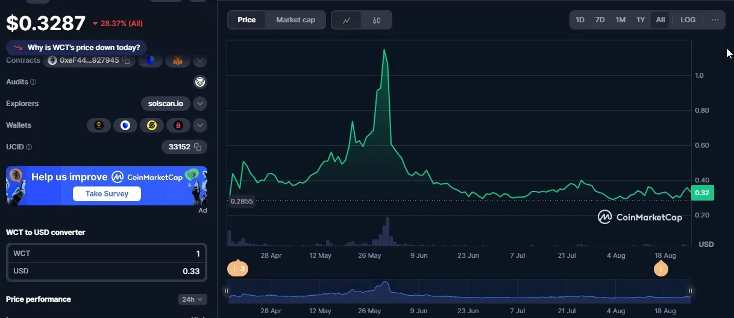Viewport: 734px width, 318px height.
Task: Add token to MetaMask via fox icon
Action: pyautogui.click(x=178, y=61)
